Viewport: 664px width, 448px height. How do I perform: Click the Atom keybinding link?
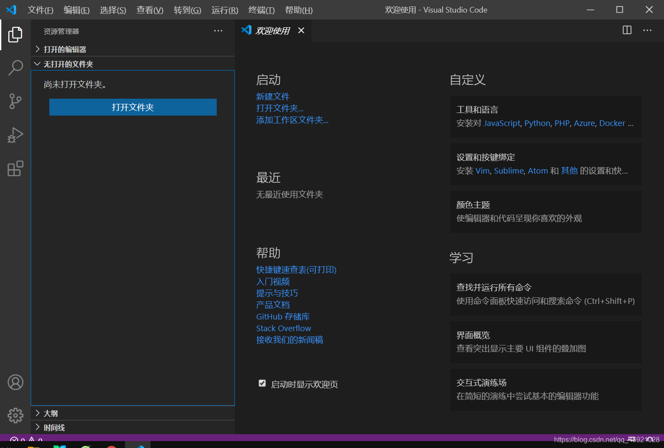coord(538,171)
